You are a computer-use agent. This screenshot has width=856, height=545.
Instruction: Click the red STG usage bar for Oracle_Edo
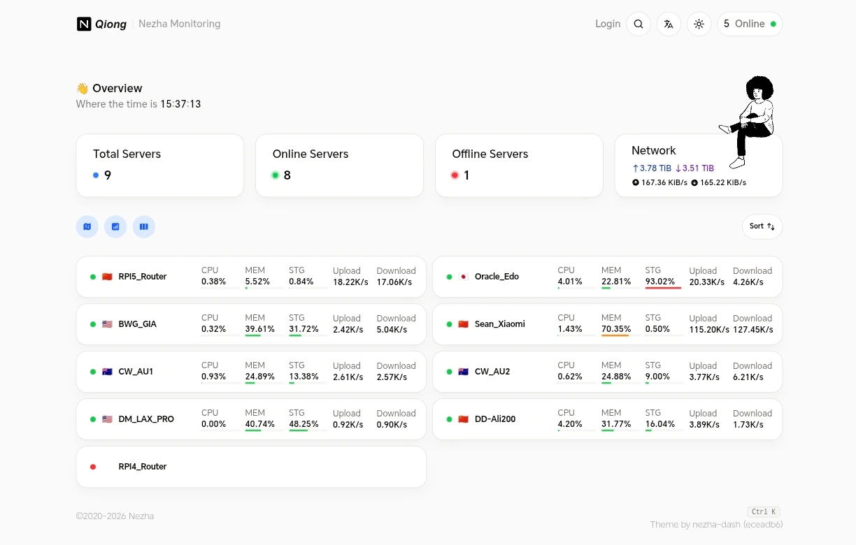pyautogui.click(x=662, y=288)
